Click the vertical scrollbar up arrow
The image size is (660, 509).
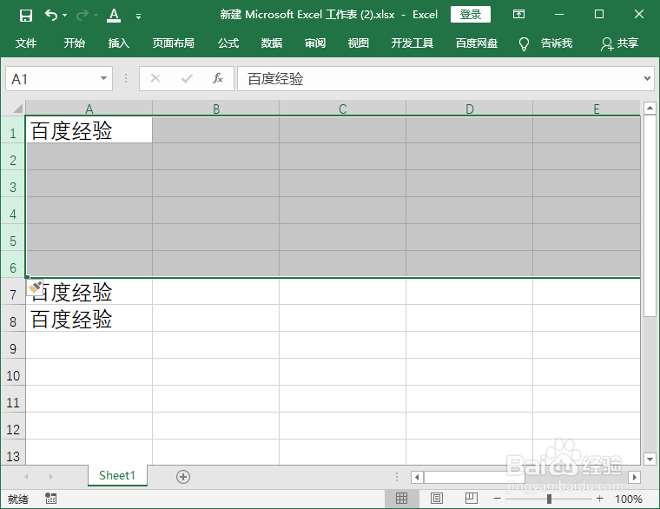[x=650, y=109]
